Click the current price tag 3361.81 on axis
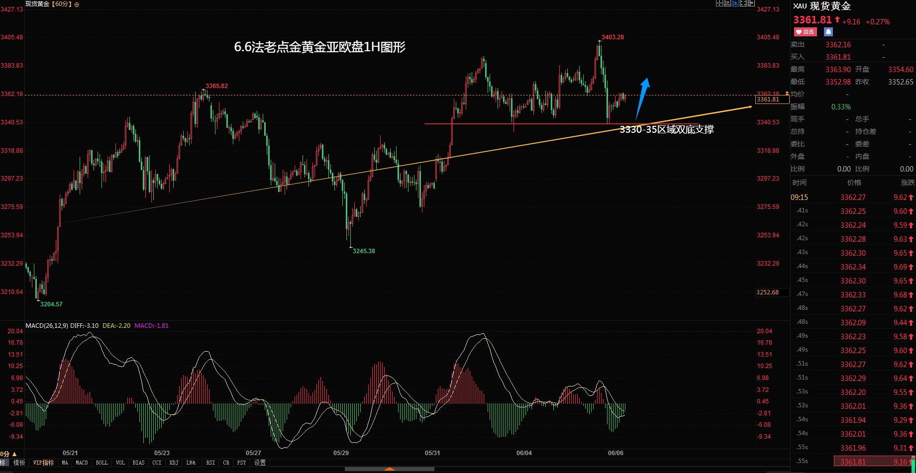Viewport: 916px width, 473px height. (772, 99)
